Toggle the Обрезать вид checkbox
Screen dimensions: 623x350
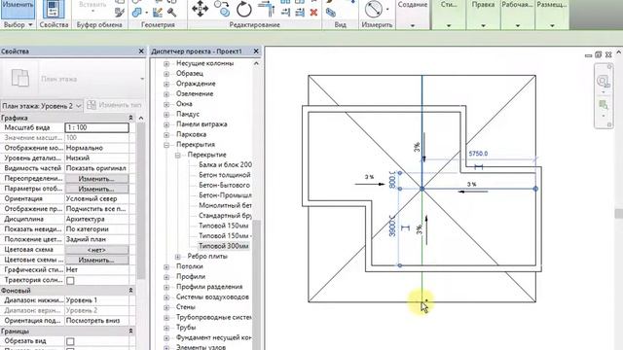tap(70, 341)
